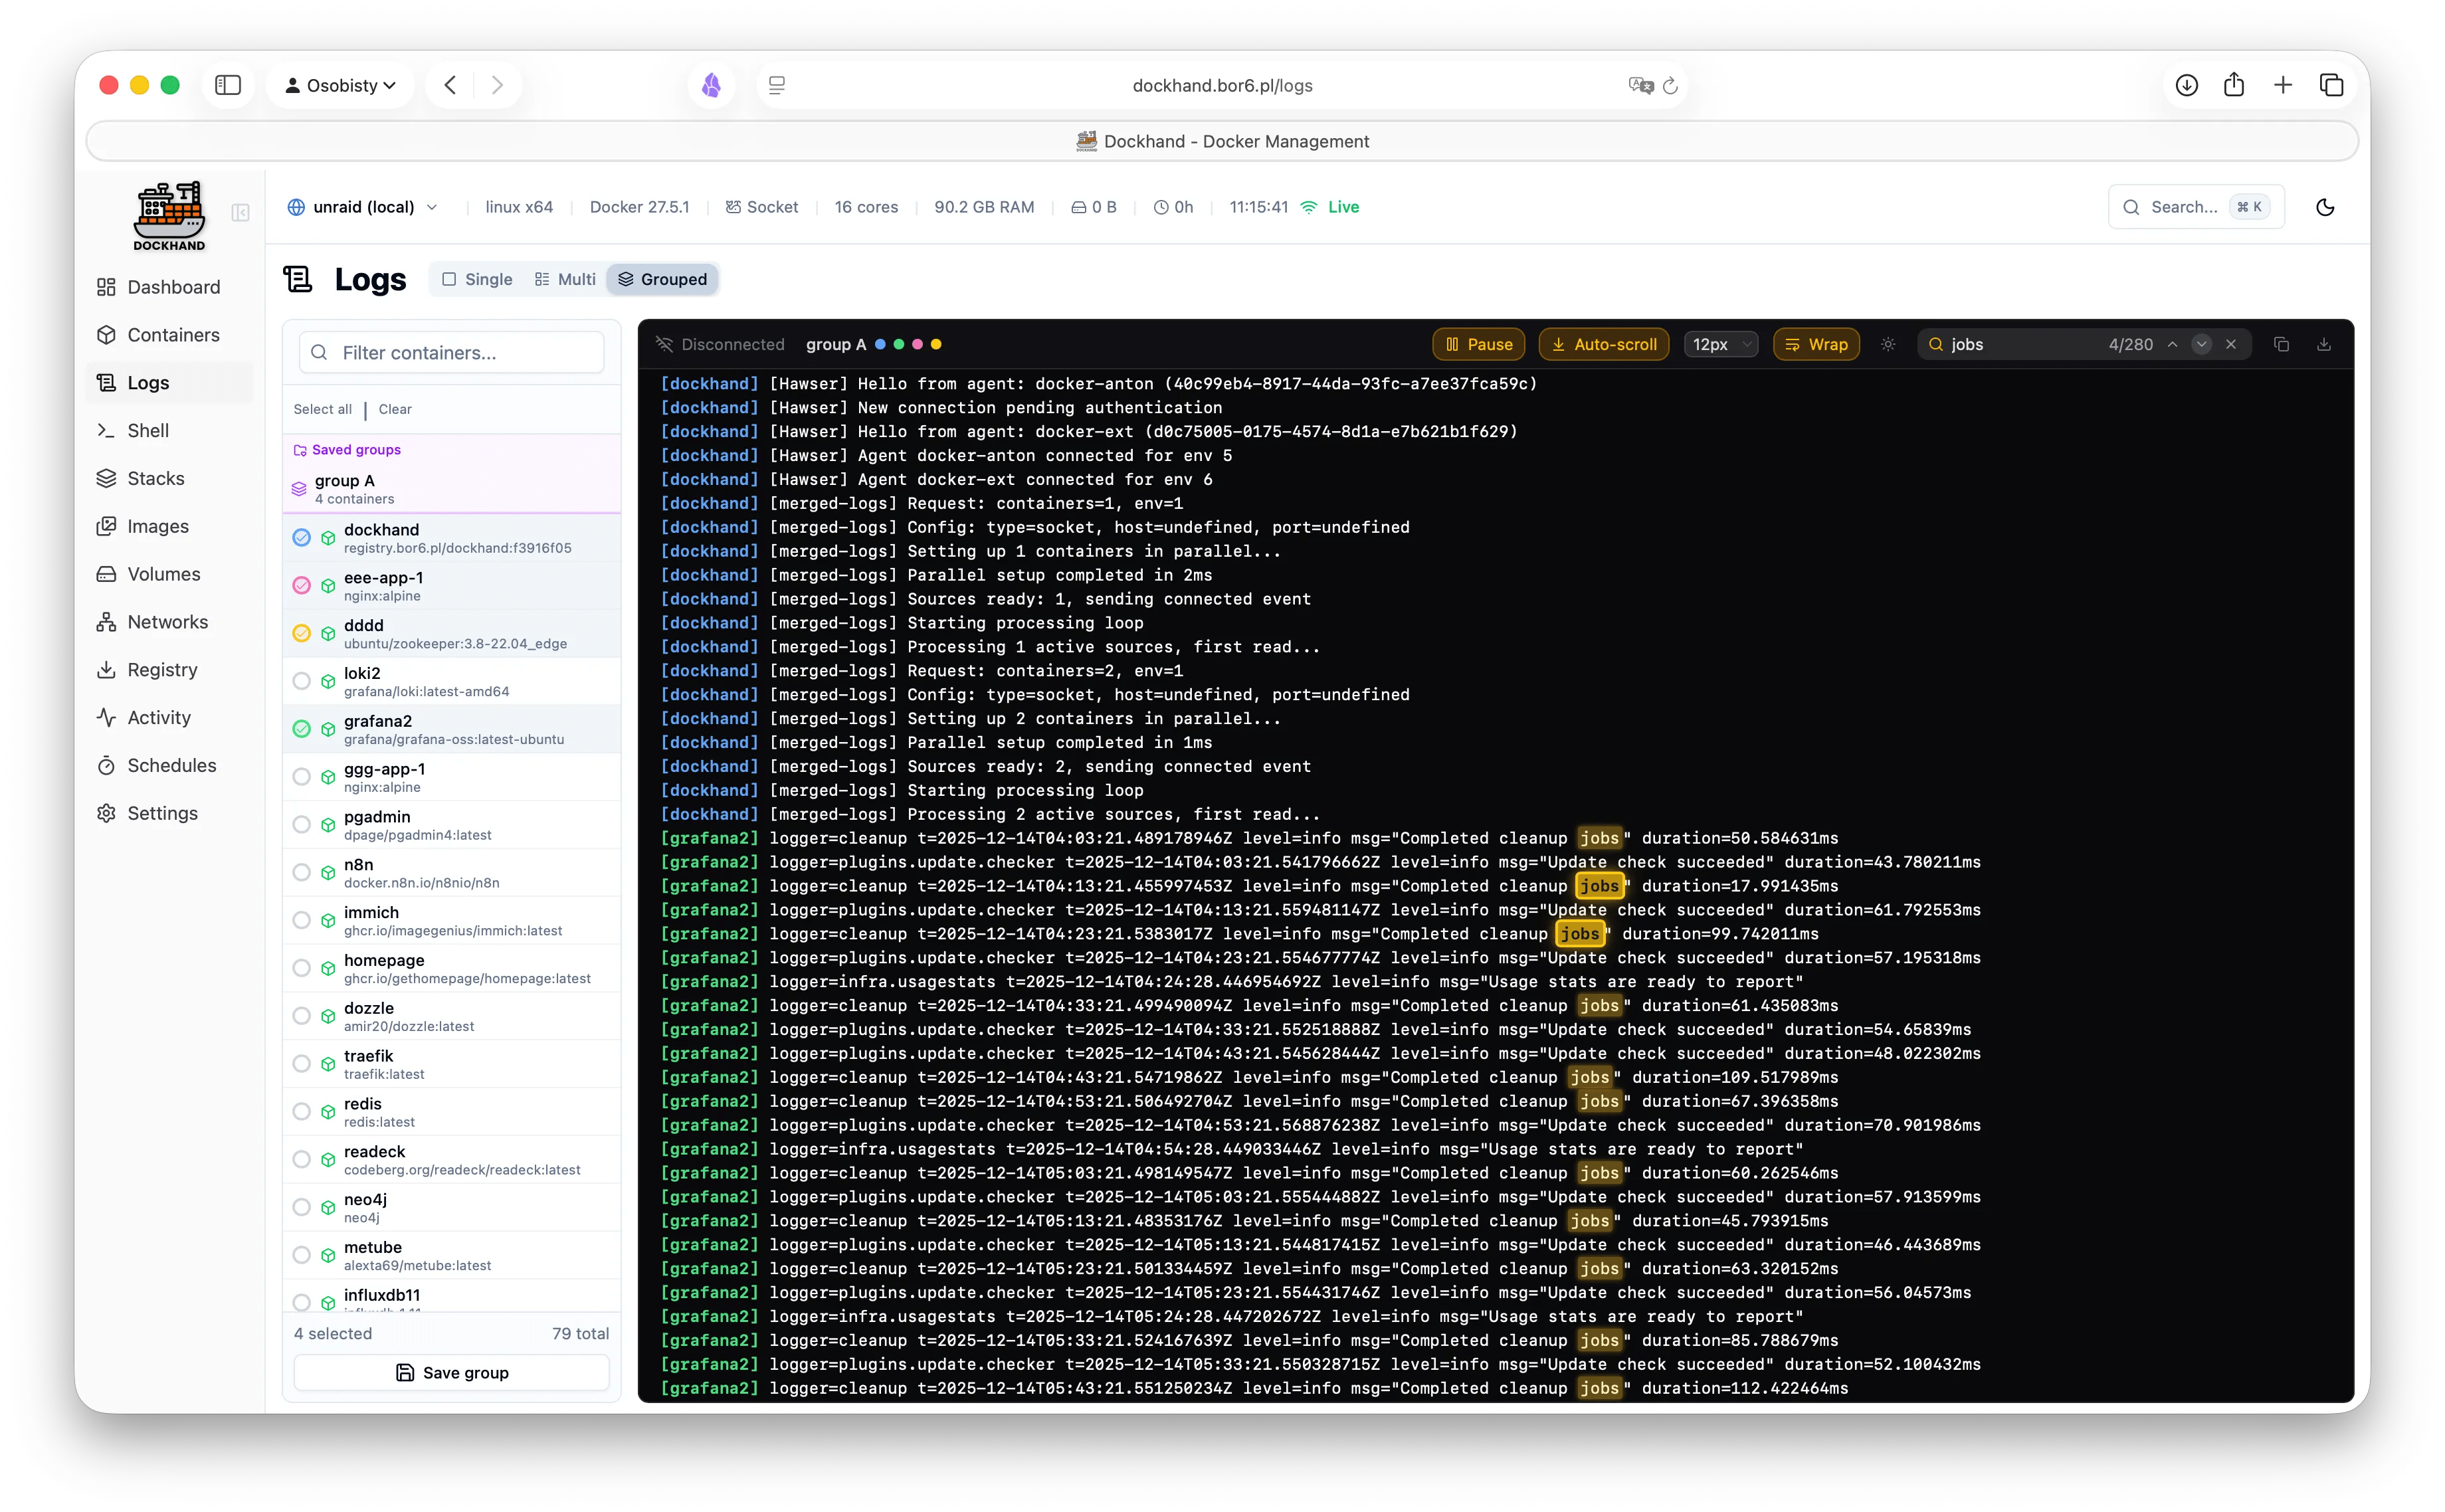Deselect the grafana2 container
Viewport: 2445px width, 1512px height.
(301, 729)
